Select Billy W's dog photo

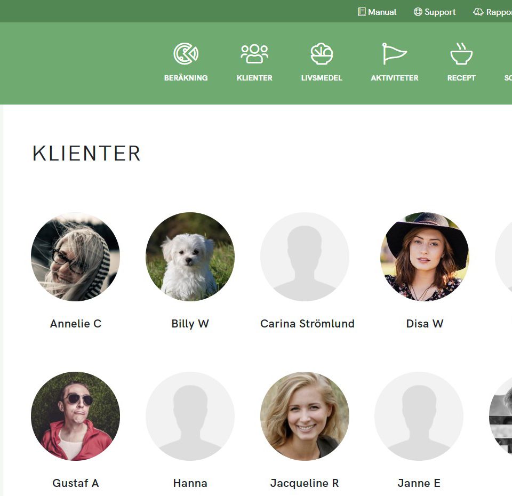[x=190, y=257]
